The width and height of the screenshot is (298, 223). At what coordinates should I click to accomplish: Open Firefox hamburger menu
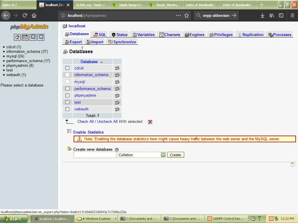pyautogui.click(x=292, y=15)
